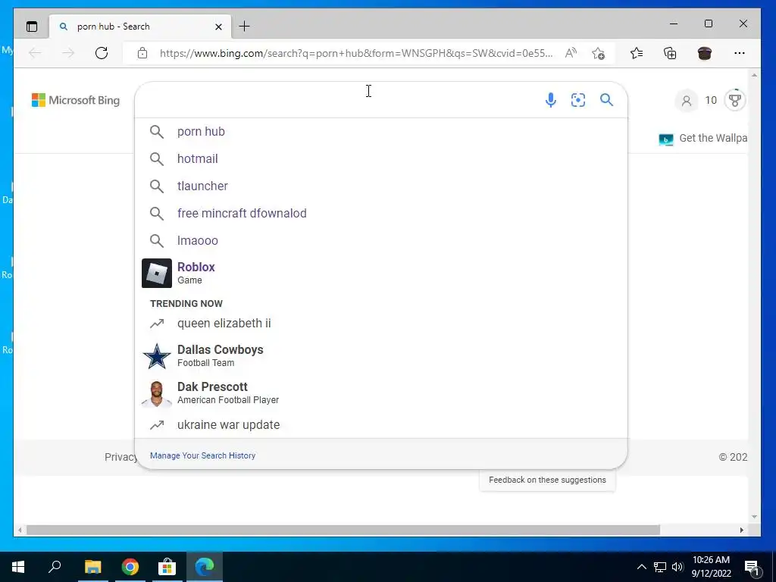
Task: Click the Roblox game thumbnail
Action: coord(157,273)
